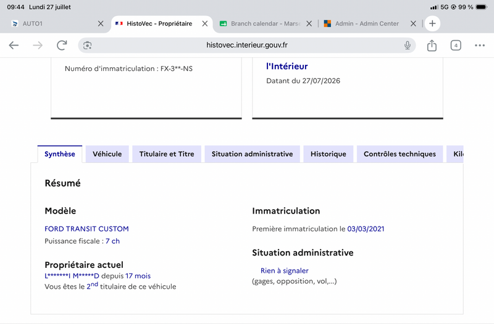Tap the battery indicator in status bar

tap(482, 7)
